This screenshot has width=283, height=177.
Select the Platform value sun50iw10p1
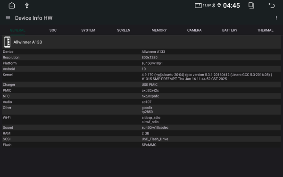point(152,63)
